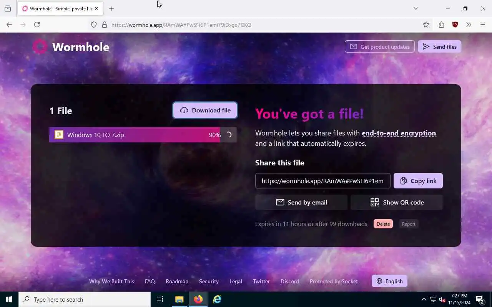Viewport: 492px width, 307px height.
Task: Click the Windows 10 TO 7.zip progress bar
Action: 143,135
